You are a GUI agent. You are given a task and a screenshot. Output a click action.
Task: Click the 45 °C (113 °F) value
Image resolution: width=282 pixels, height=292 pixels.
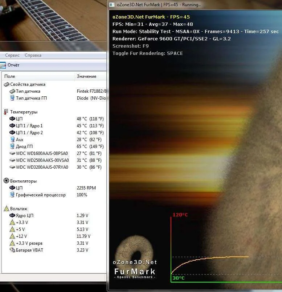click(90, 126)
